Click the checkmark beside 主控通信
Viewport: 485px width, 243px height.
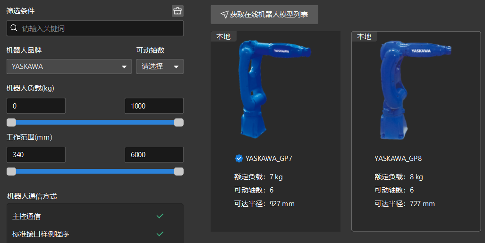click(160, 216)
